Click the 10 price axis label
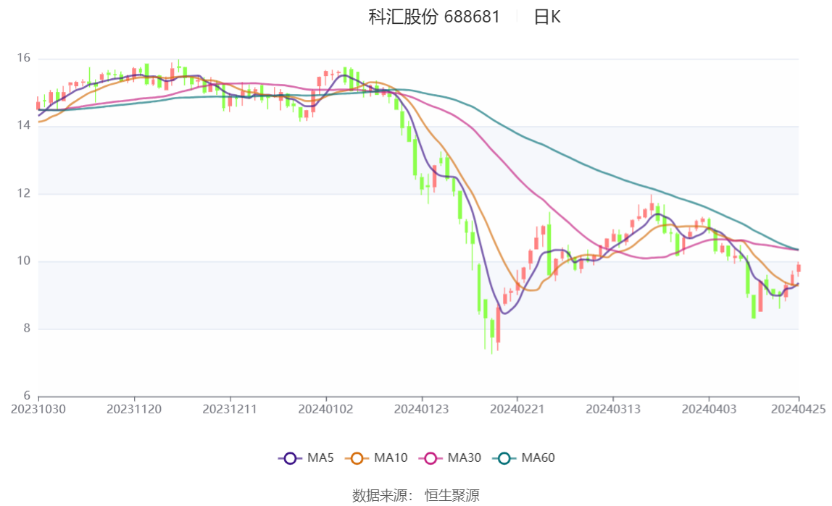This screenshot has height=506, width=832. (x=23, y=261)
